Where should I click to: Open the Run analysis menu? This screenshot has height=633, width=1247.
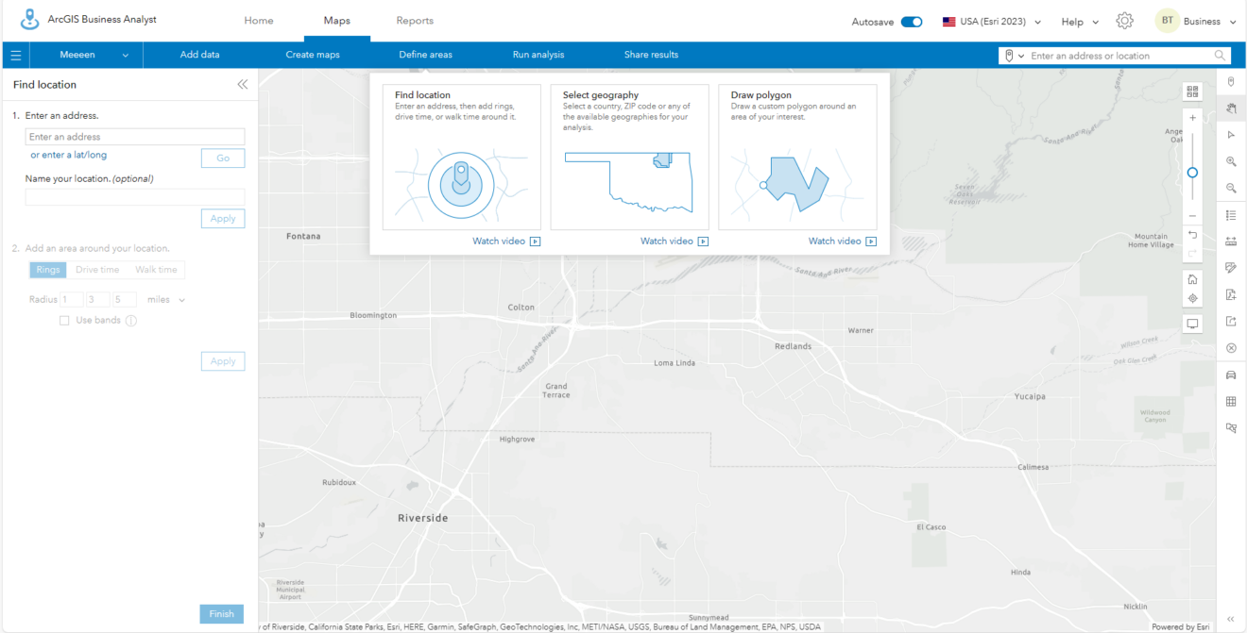(538, 55)
